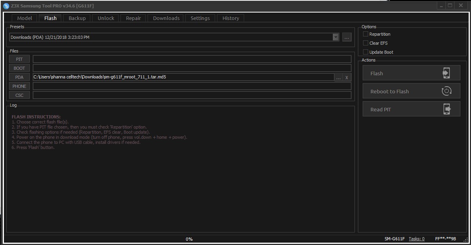Go to the Unlock tab
Image resolution: width=471 pixels, height=245 pixels.
click(x=106, y=18)
